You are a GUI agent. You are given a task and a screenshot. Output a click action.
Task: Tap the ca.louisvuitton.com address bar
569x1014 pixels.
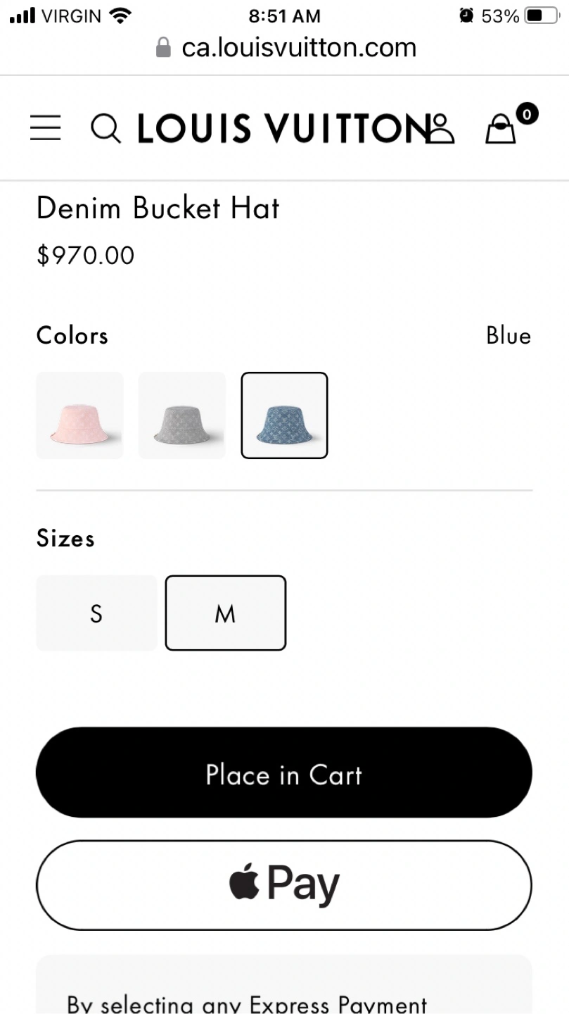[x=299, y=48]
